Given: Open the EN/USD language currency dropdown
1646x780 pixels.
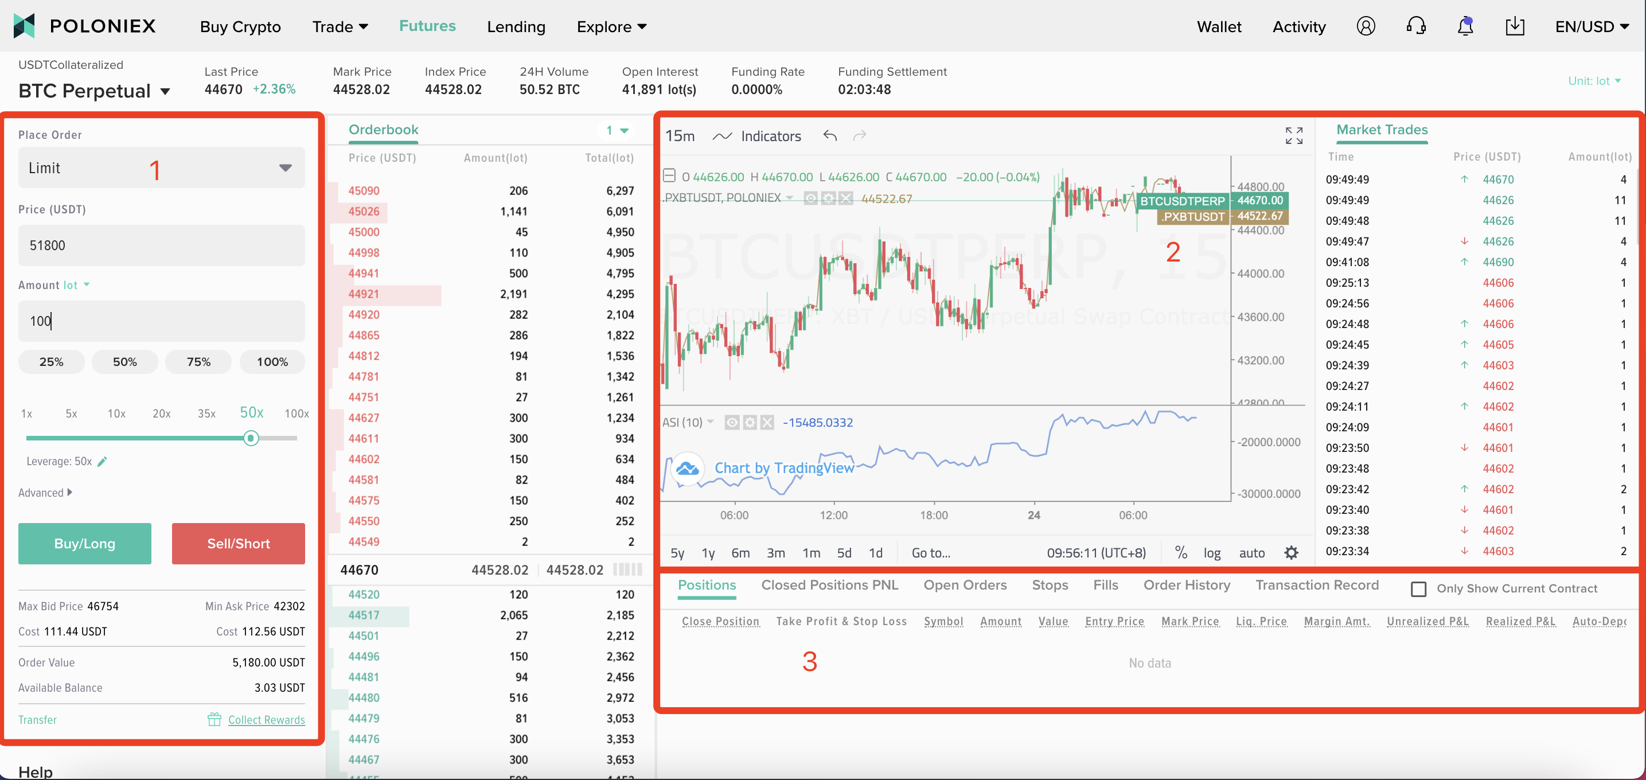Looking at the screenshot, I should tap(1591, 26).
